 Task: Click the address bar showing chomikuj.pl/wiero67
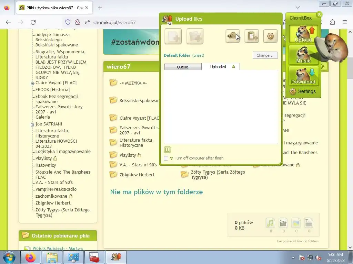point(114,22)
